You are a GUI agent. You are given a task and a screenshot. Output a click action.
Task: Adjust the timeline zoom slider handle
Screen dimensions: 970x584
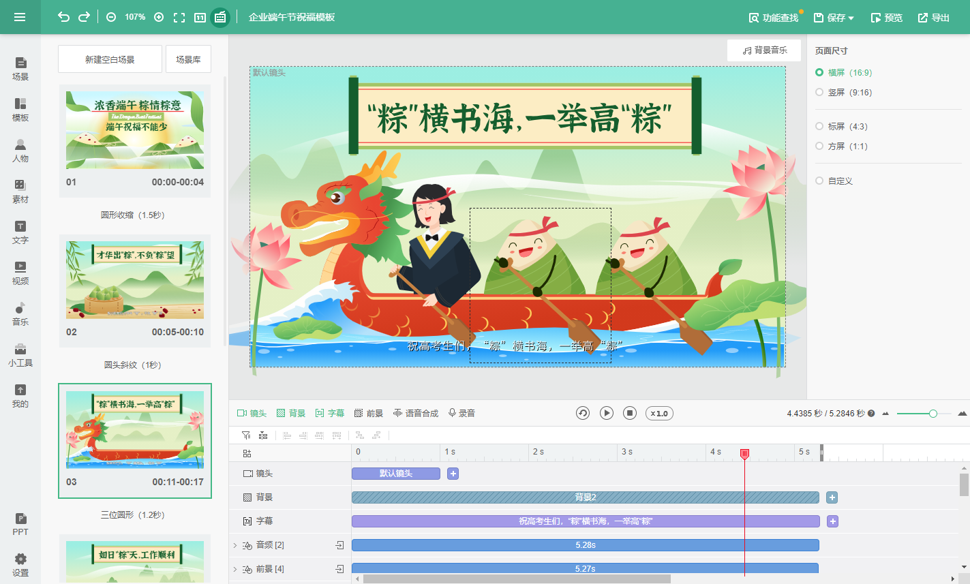933,414
